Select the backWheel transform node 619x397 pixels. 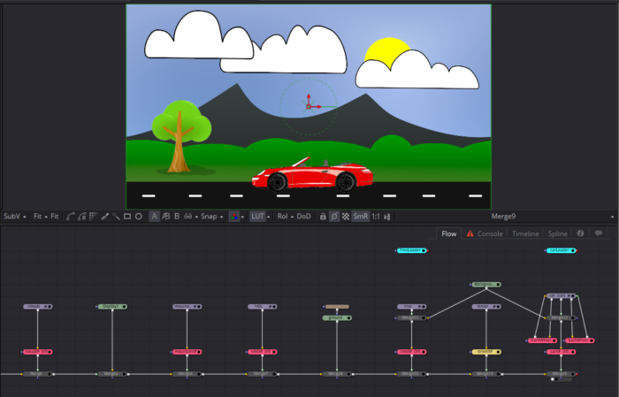579,340
